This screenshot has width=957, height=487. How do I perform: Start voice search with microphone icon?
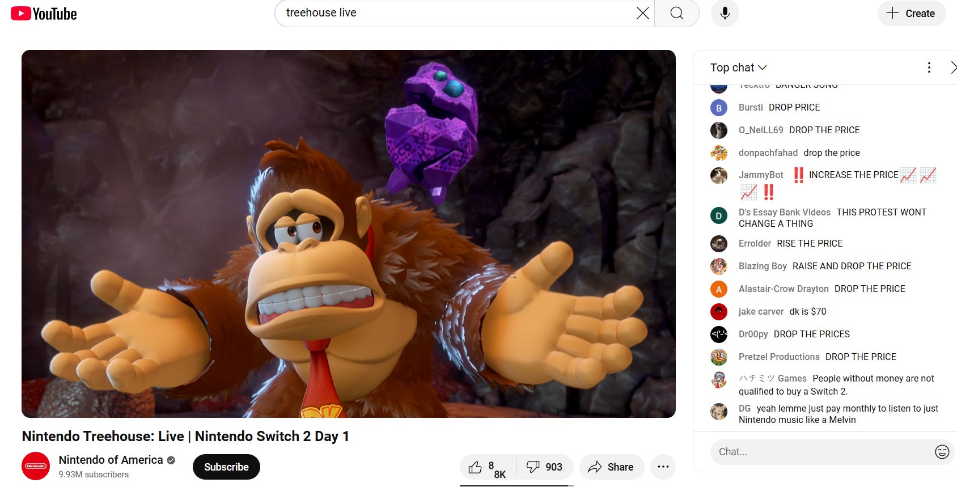[725, 13]
